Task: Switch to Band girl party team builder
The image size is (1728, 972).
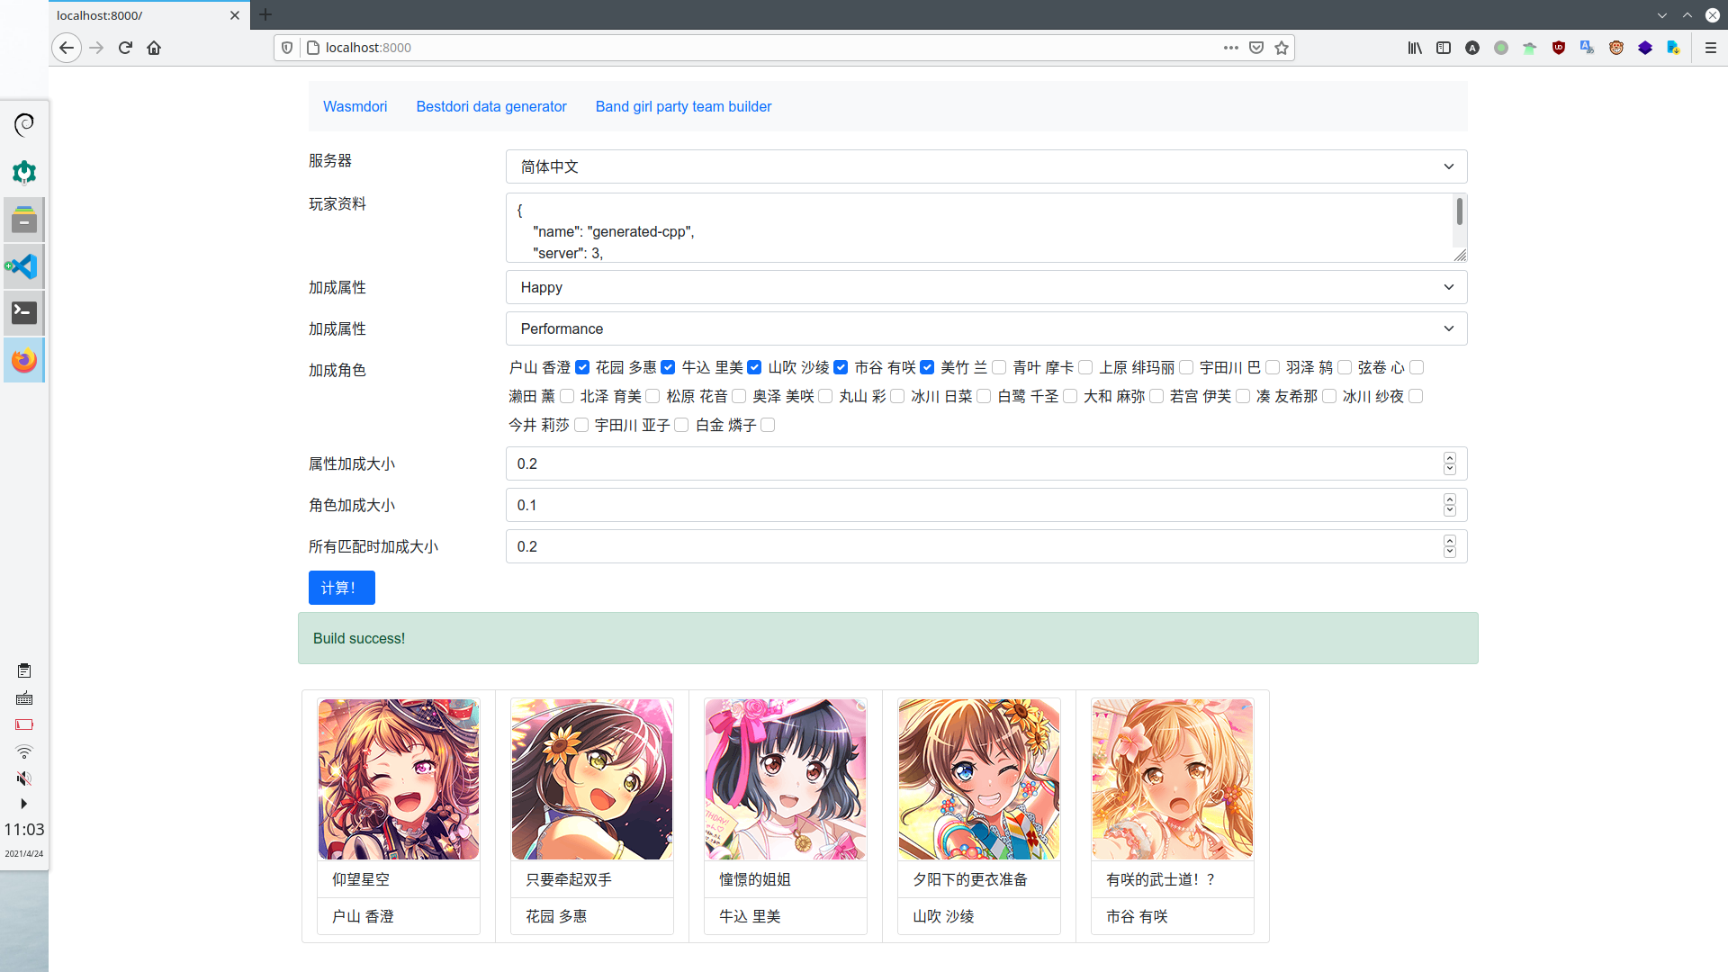Action: [683, 106]
